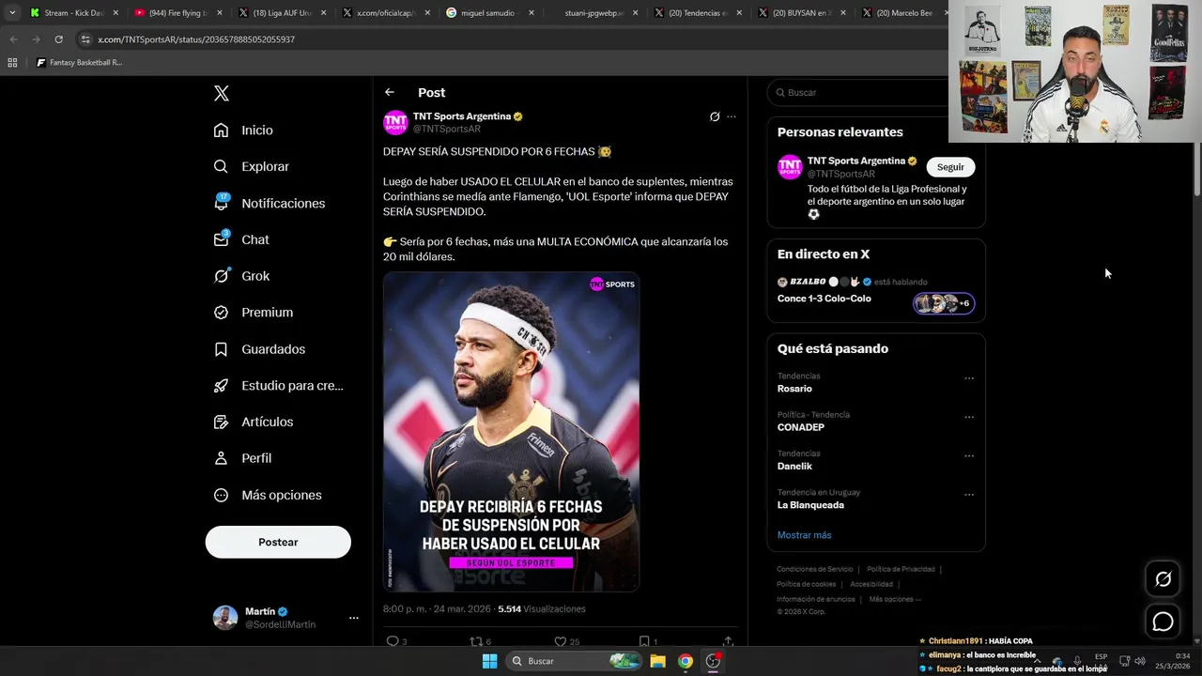Click the apps grid icon in bookmarks bar

(x=12, y=63)
